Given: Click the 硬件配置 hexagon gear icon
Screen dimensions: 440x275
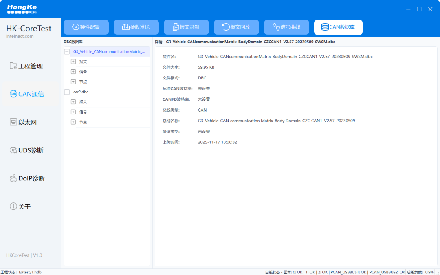Looking at the screenshot, I should click(x=75, y=27).
